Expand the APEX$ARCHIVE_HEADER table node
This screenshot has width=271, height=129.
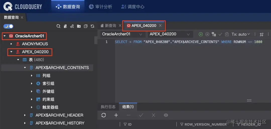coord(25,115)
